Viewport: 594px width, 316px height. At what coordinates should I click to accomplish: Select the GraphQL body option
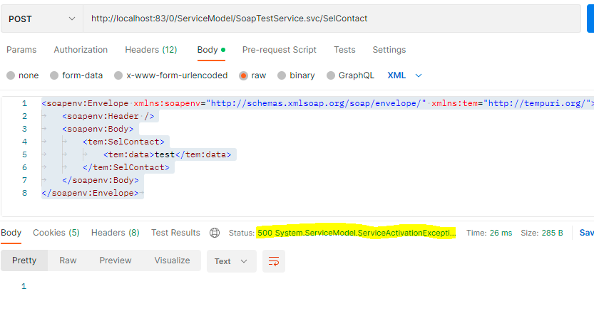tap(350, 75)
